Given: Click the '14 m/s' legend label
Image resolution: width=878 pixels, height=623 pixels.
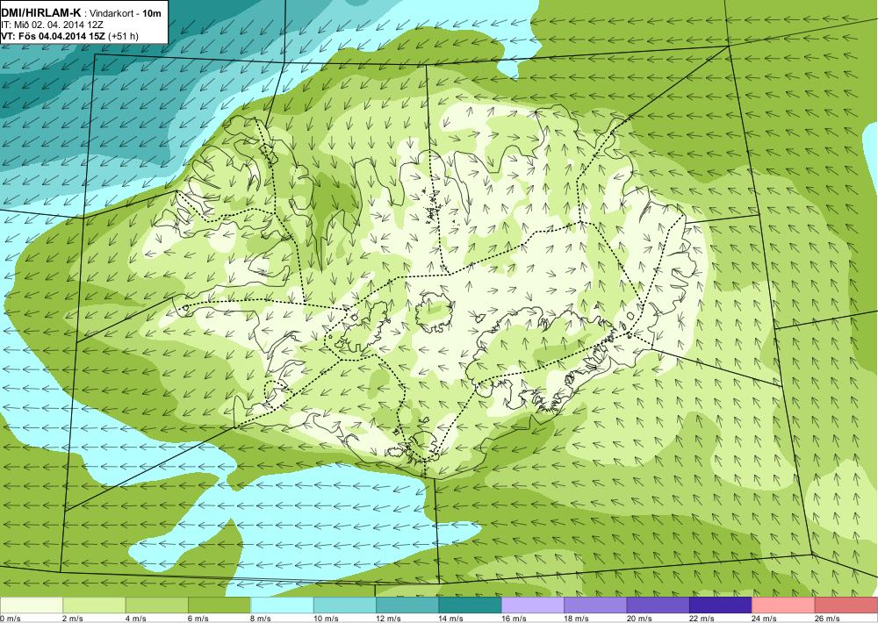Looking at the screenshot, I should point(451,619).
